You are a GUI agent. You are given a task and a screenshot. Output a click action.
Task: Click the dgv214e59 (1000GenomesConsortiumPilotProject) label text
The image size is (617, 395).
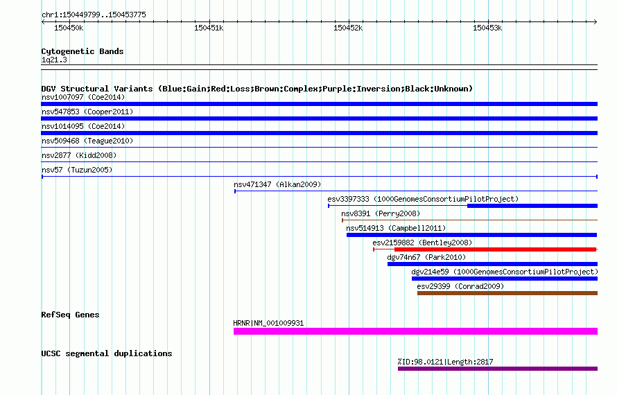click(505, 272)
